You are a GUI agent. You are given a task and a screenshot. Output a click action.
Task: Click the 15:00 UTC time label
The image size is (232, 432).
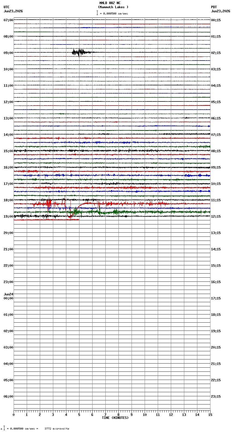point(8,151)
